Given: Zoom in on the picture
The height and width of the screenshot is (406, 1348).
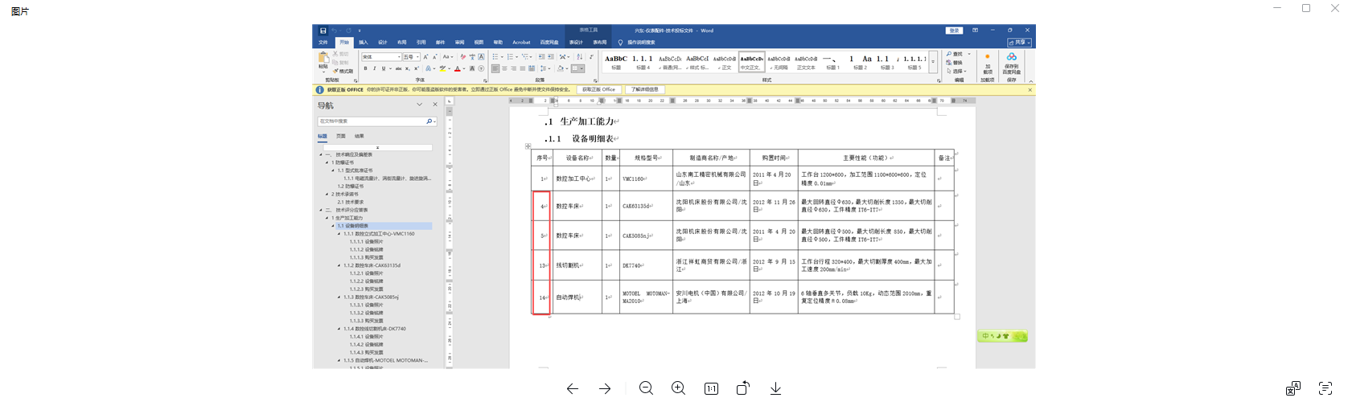Looking at the screenshot, I should click(679, 388).
